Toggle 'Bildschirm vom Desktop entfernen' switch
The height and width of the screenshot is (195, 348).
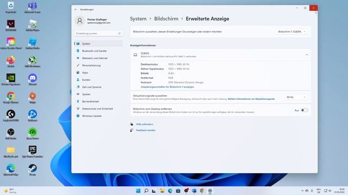[x=304, y=110]
